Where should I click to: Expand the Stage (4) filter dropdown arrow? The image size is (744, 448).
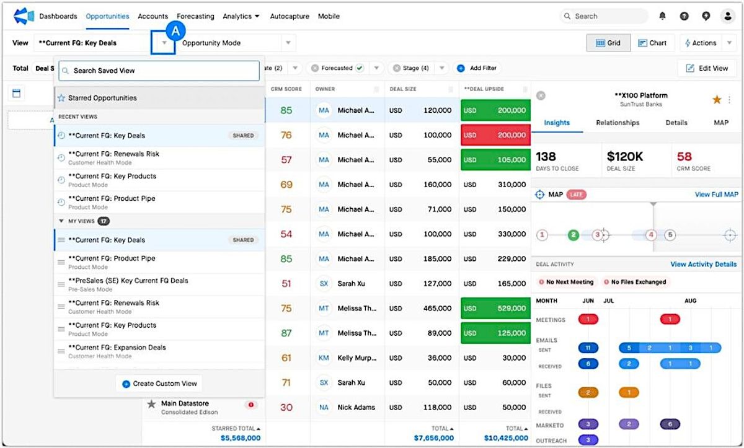click(x=442, y=68)
